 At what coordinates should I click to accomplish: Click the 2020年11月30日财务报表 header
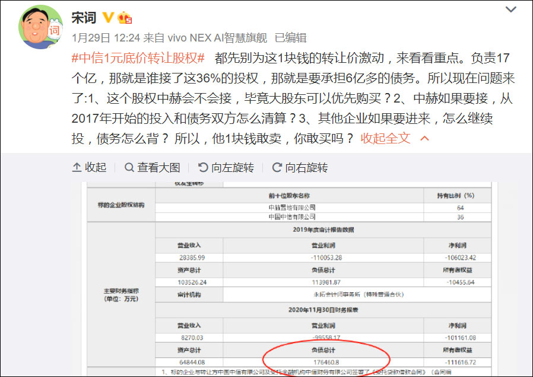pos(323,310)
